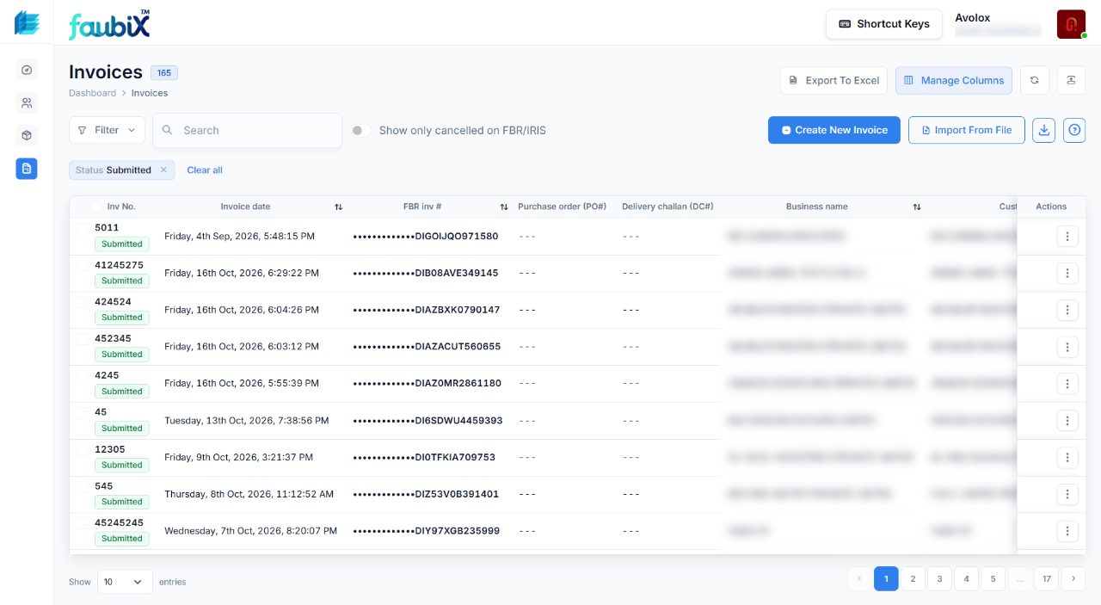Click Submitted status badge for invoice 545
1101x605 pixels.
click(x=122, y=502)
